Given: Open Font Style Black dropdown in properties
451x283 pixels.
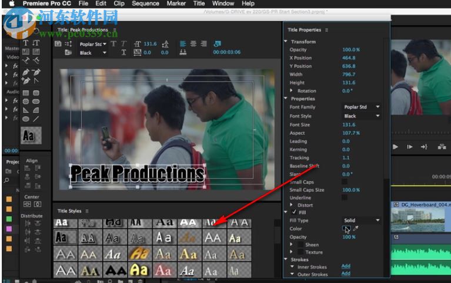Looking at the screenshot, I should [362, 116].
